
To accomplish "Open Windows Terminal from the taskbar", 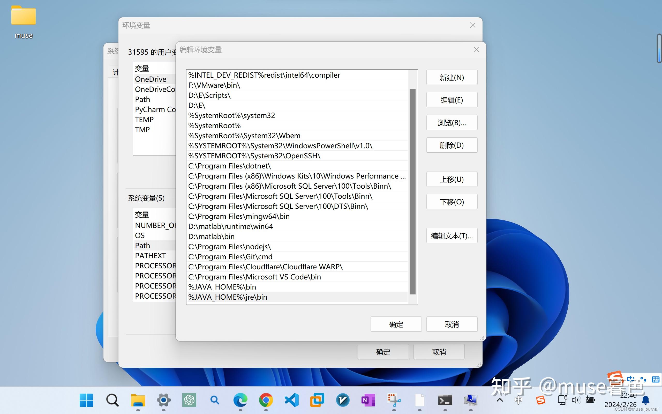I will pyautogui.click(x=445, y=400).
